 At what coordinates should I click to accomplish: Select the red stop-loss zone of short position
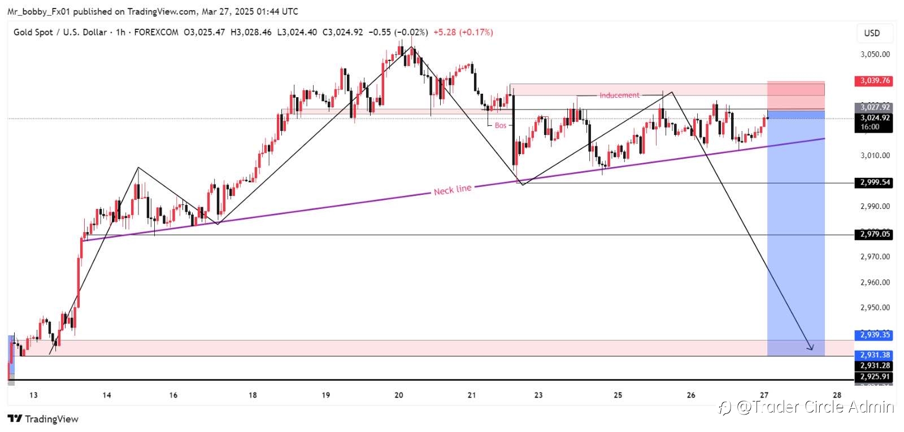tap(796, 95)
